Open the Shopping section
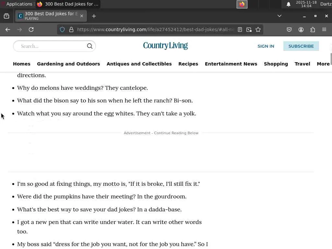The height and width of the screenshot is (249, 332). (x=276, y=64)
